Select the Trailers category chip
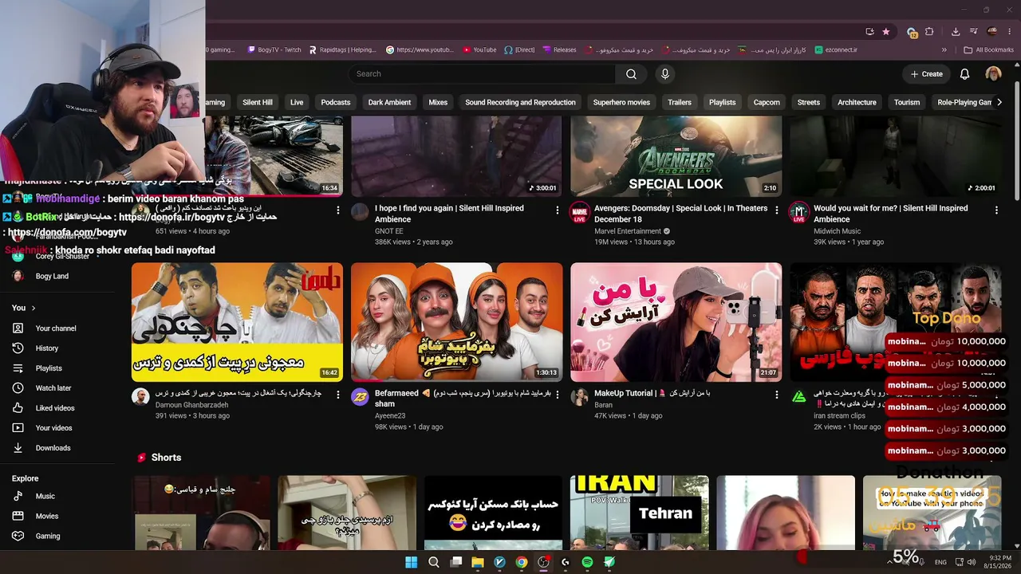This screenshot has width=1021, height=574. (680, 102)
